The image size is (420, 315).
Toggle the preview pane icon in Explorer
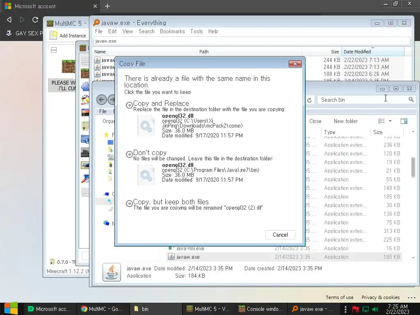[x=404, y=121]
